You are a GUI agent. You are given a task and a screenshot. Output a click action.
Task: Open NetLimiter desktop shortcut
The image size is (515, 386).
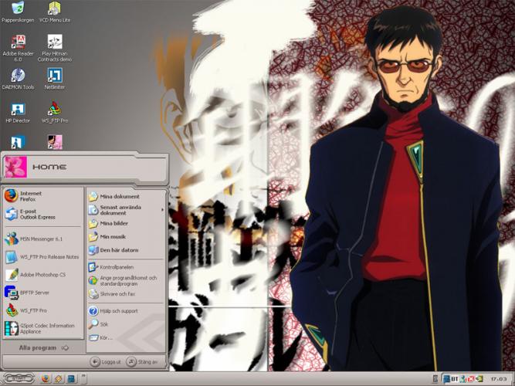pyautogui.click(x=55, y=79)
